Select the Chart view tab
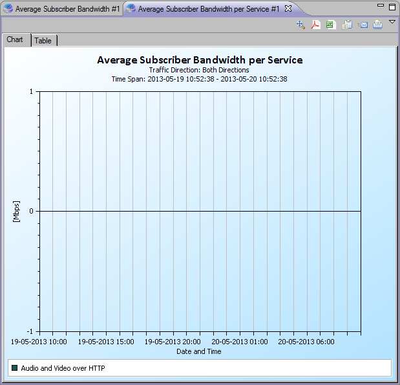 coord(15,39)
